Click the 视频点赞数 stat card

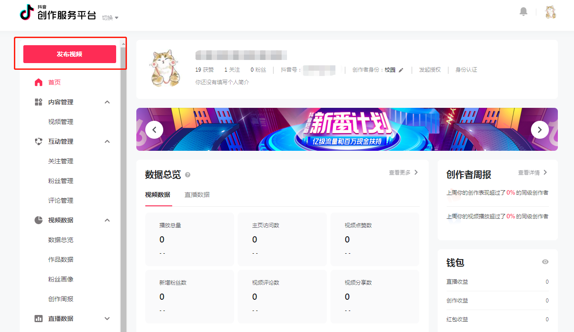pos(374,239)
